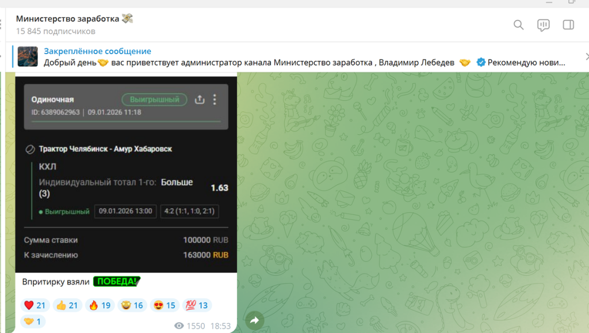
Task: Toggle the right sidebar panel icon
Action: tap(568, 25)
